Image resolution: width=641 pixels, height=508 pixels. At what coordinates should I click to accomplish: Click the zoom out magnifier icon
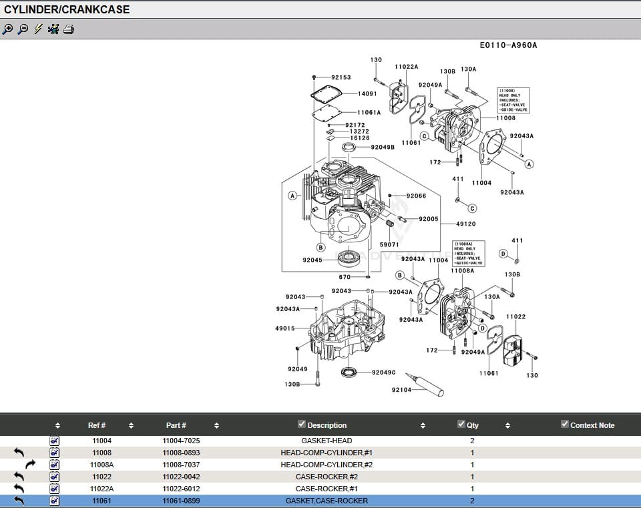tap(23, 29)
